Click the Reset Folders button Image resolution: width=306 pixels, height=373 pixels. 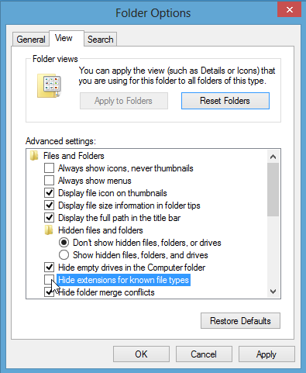point(225,101)
